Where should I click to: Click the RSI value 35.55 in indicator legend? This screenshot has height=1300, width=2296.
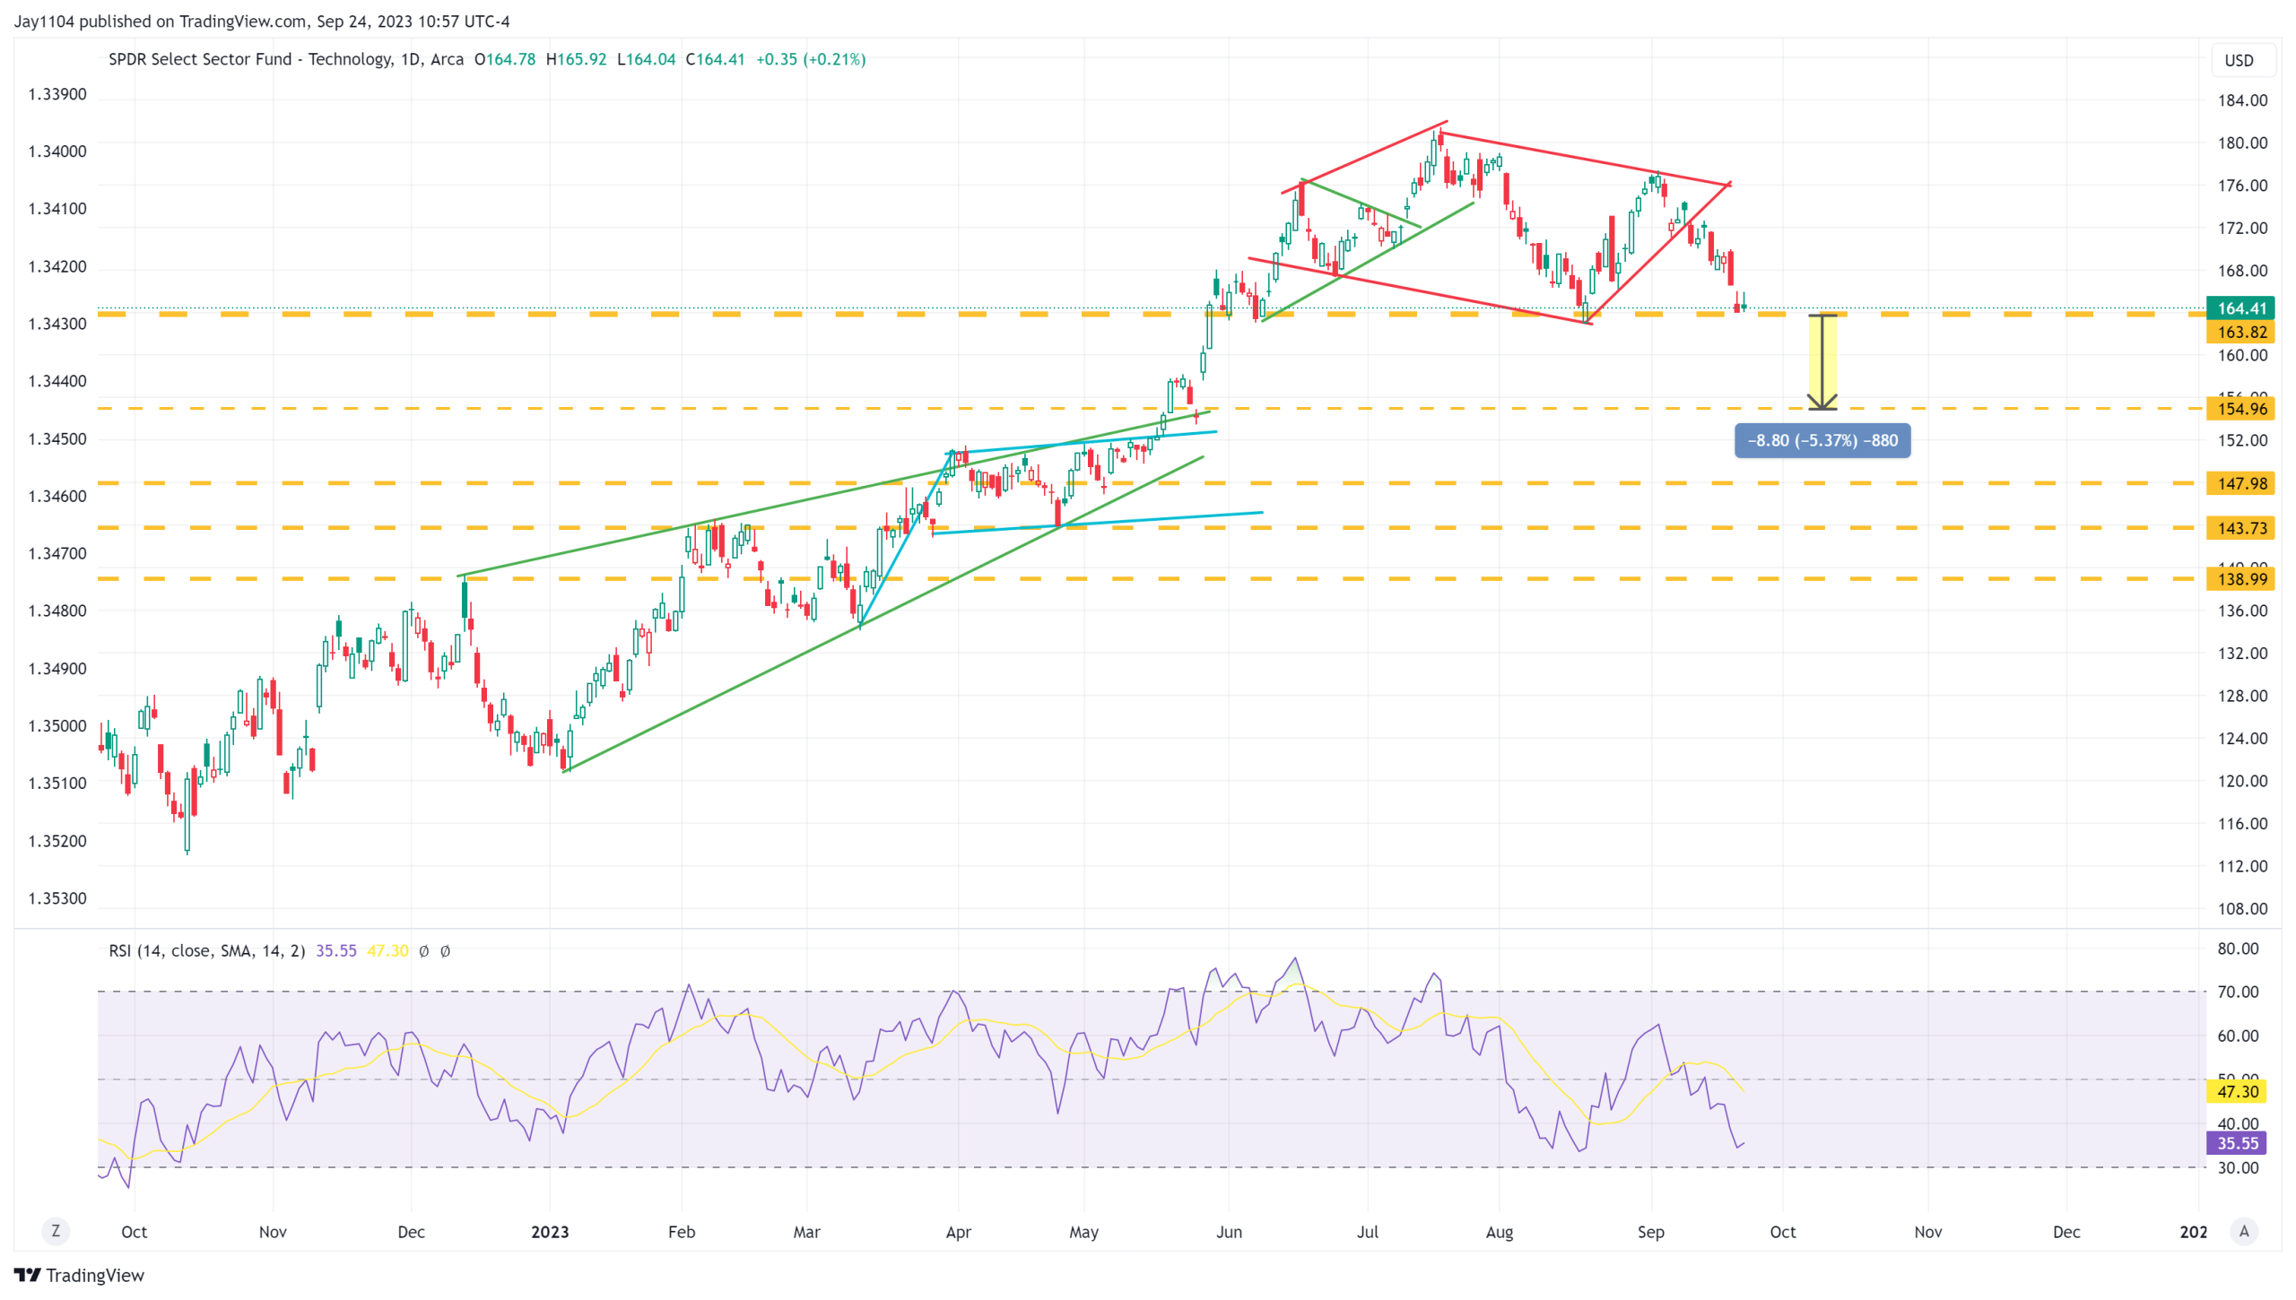tap(335, 950)
